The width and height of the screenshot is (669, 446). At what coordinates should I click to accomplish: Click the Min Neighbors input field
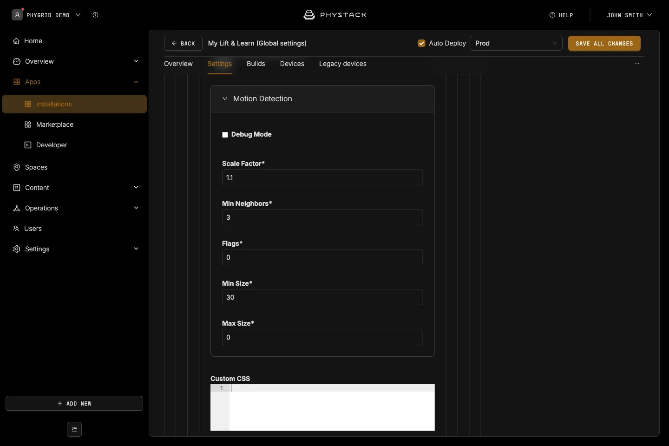pyautogui.click(x=322, y=217)
